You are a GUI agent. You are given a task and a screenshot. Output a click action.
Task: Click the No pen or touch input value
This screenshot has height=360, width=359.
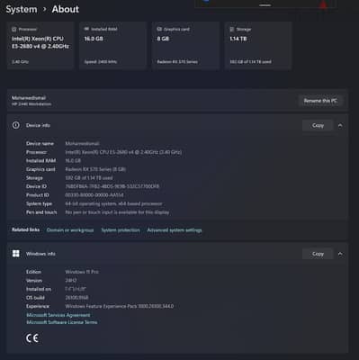pos(117,212)
